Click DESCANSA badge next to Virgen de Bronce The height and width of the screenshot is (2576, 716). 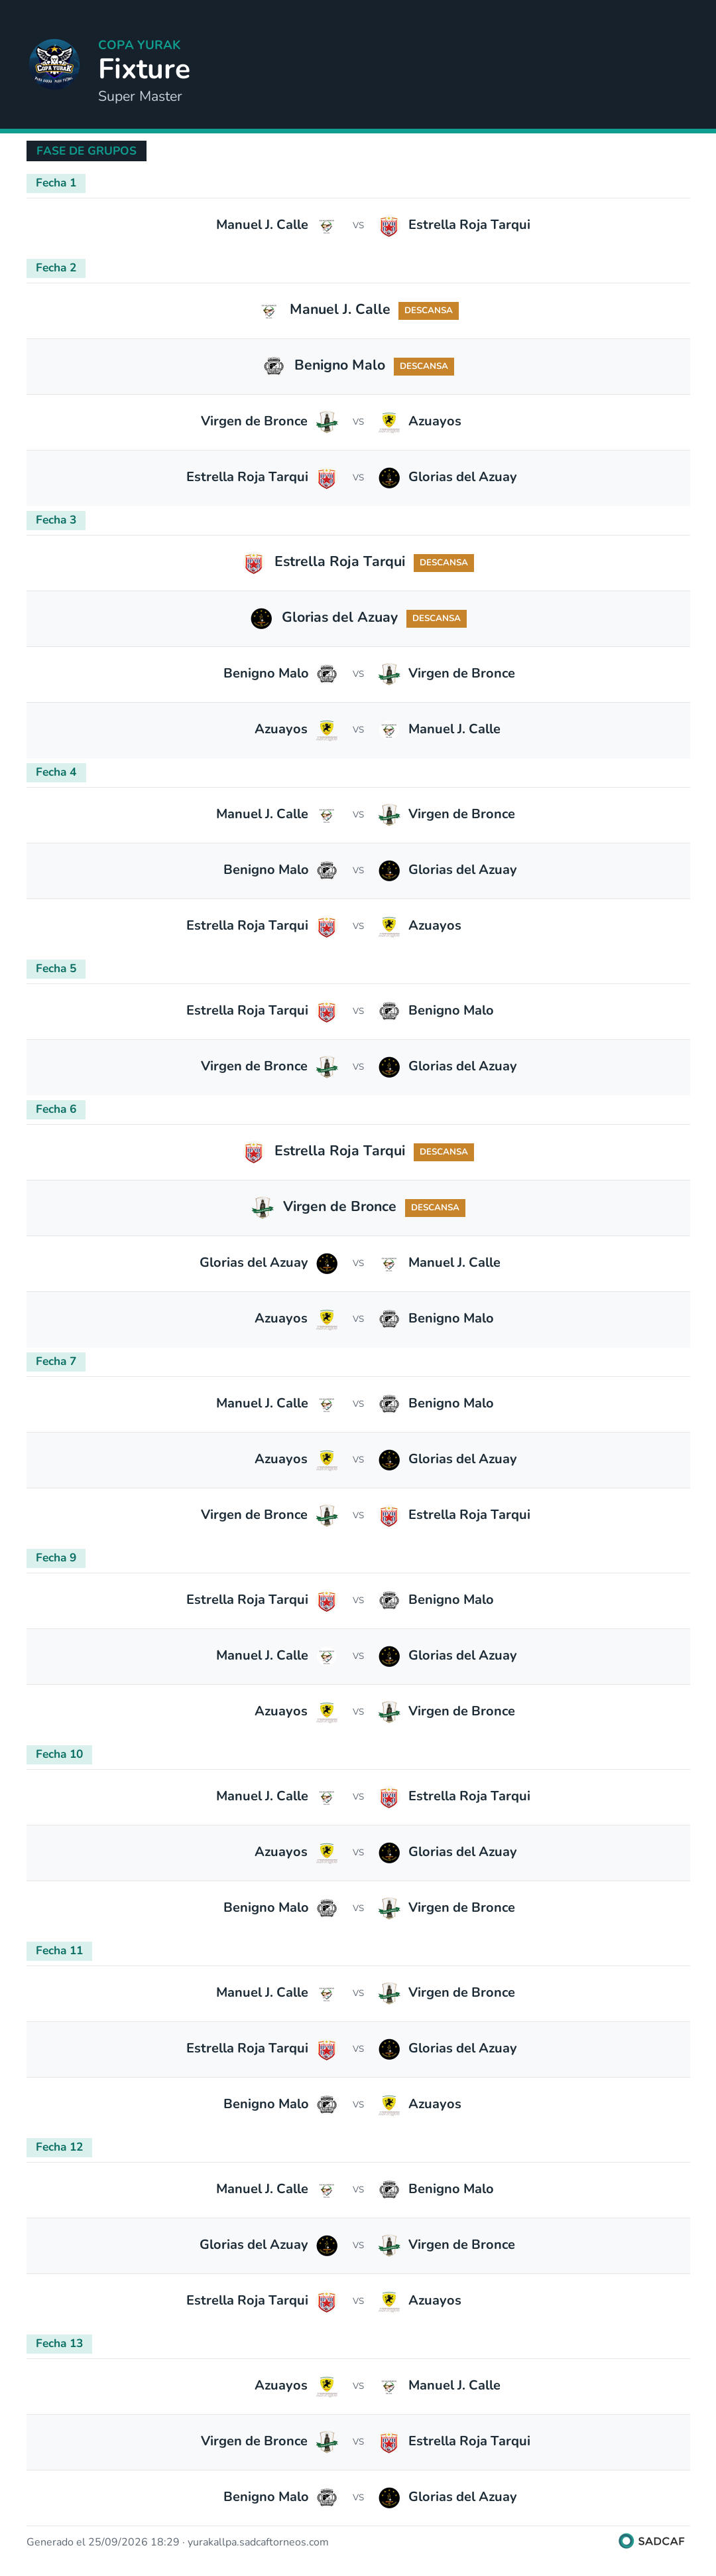[436, 1207]
